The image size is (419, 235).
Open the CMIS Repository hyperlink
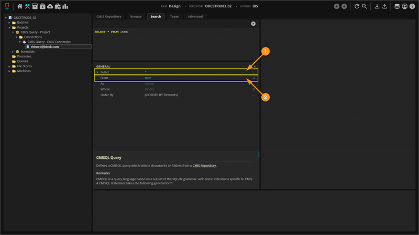(x=204, y=166)
